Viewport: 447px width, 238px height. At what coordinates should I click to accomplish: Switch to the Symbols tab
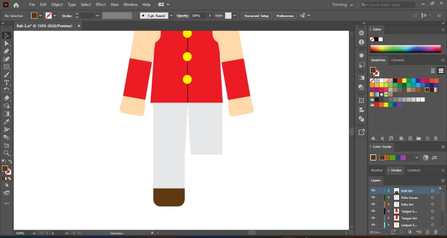pyautogui.click(x=413, y=171)
